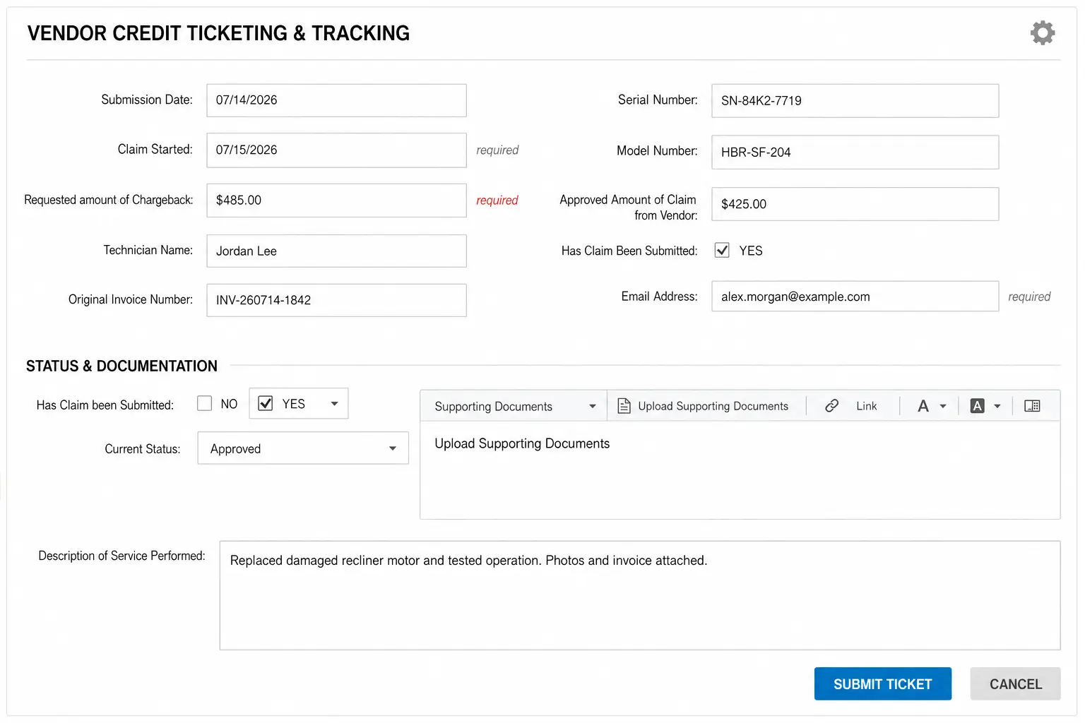Click the red required text beside Chargeback
Viewport: 1085px width, 723px height.
coord(497,200)
